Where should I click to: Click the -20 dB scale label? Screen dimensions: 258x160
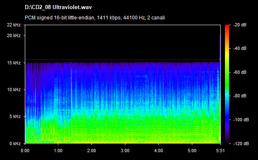pyautogui.click(x=240, y=25)
